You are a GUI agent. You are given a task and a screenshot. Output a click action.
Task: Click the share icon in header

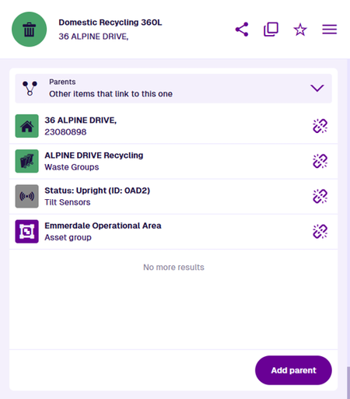(242, 30)
